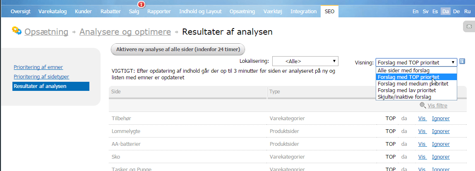Click Vis for the Lommelygte row
The width and height of the screenshot is (475, 171).
coord(422,131)
